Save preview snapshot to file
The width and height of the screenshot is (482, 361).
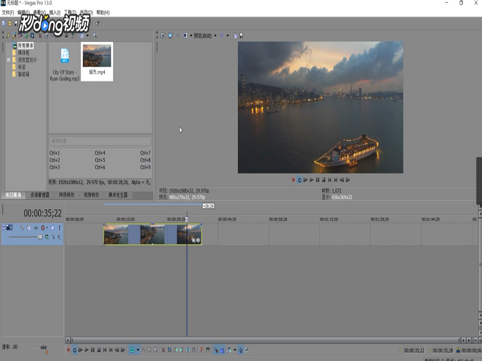242,35
